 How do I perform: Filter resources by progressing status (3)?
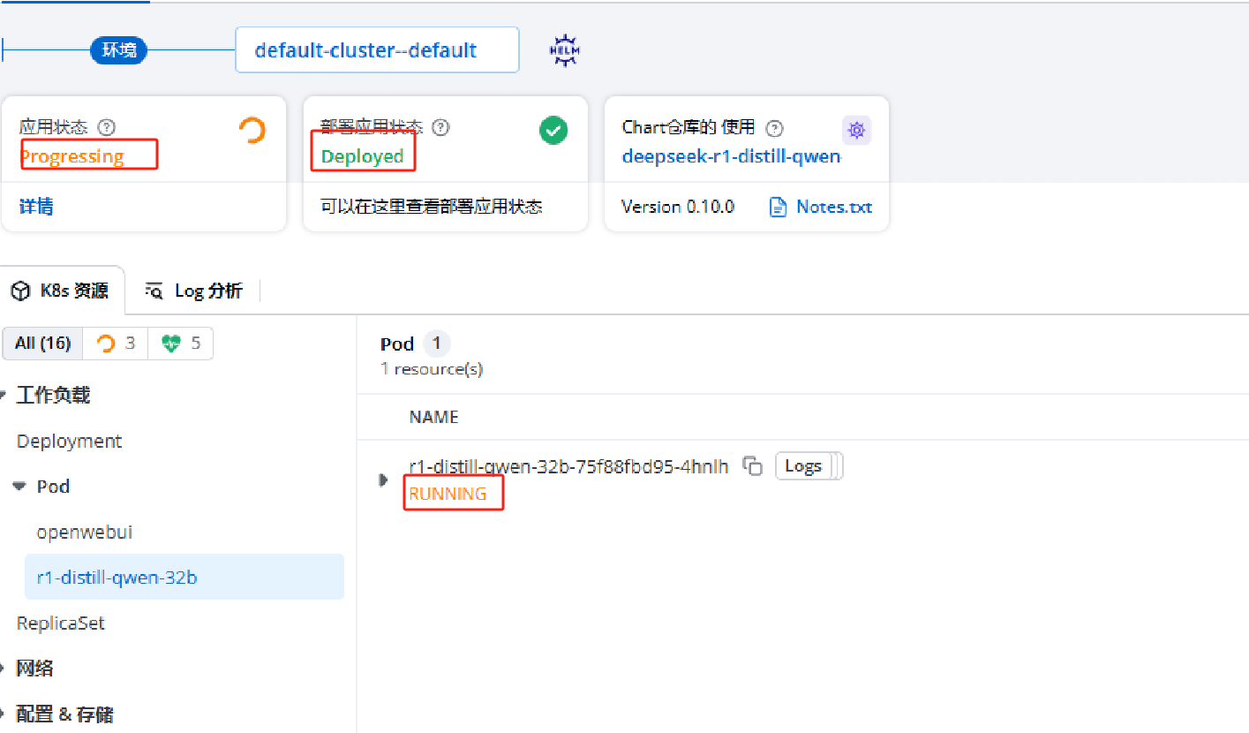click(x=116, y=344)
